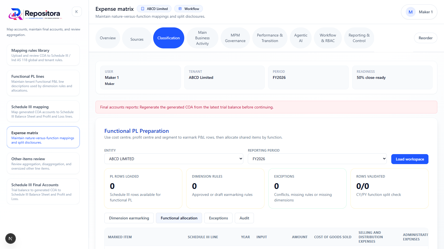Select the Classification tab
444x249 pixels.
point(168,38)
